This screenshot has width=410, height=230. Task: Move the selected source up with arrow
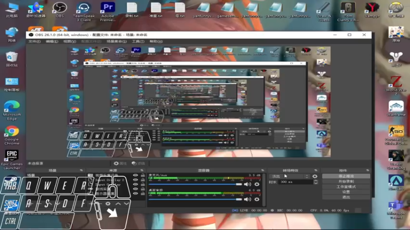click(118, 203)
